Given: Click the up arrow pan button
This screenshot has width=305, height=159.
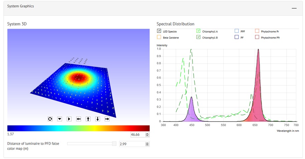Looking at the screenshot, I should click(x=88, y=119).
